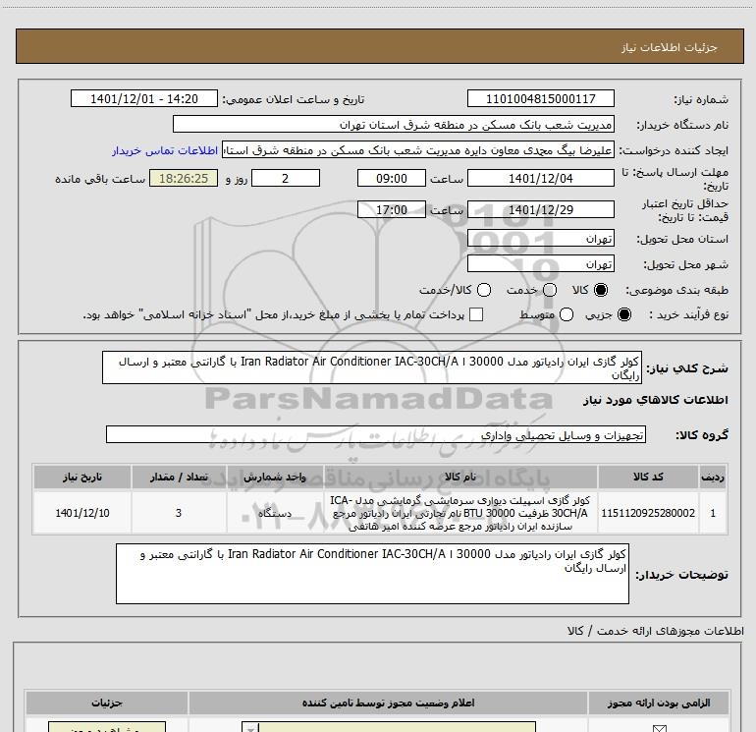This screenshot has height=732, width=756.
Task: Open the buyer contact information link
Action: pos(165,150)
